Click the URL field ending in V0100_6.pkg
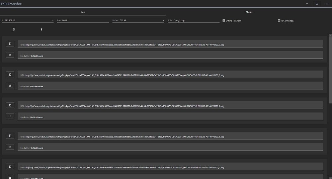This screenshot has width=332, height=179. (x=170, y=136)
